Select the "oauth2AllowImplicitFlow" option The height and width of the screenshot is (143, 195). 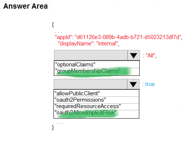[96, 114]
